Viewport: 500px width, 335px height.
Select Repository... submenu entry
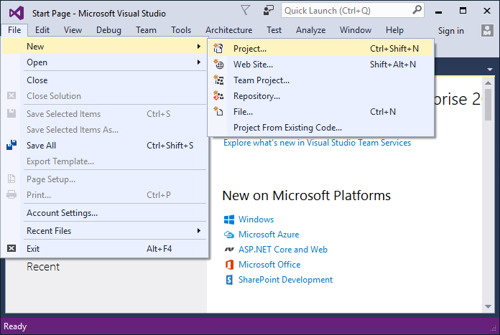point(321,96)
